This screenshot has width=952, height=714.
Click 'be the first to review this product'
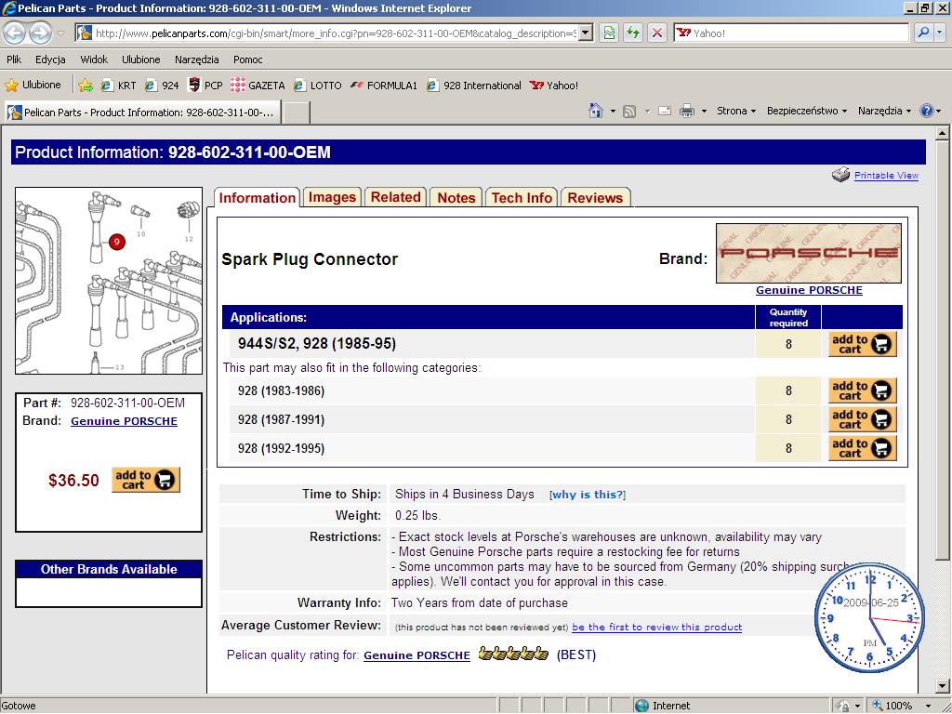click(x=657, y=627)
